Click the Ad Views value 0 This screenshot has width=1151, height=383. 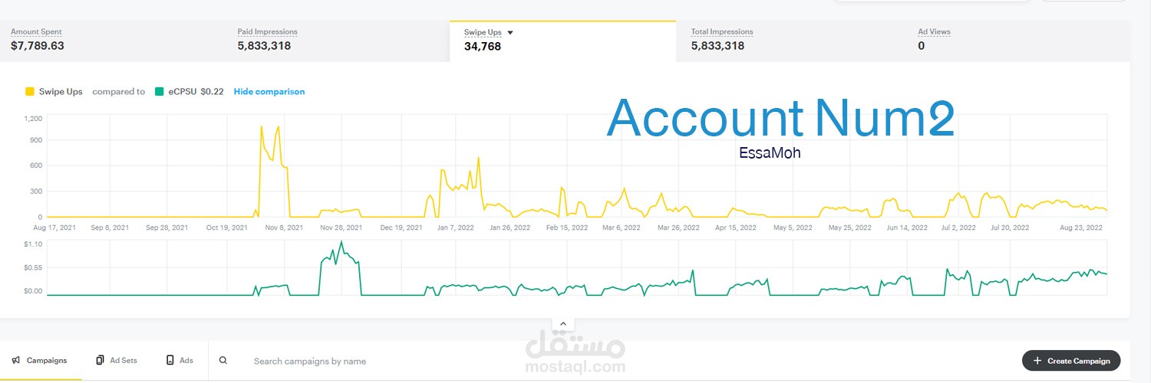click(x=922, y=46)
